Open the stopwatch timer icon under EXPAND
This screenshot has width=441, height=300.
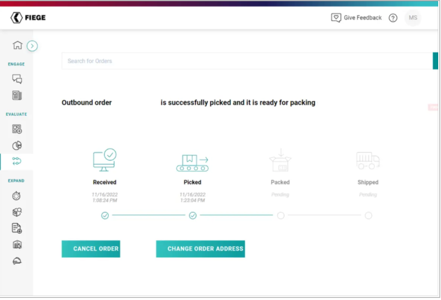click(17, 196)
